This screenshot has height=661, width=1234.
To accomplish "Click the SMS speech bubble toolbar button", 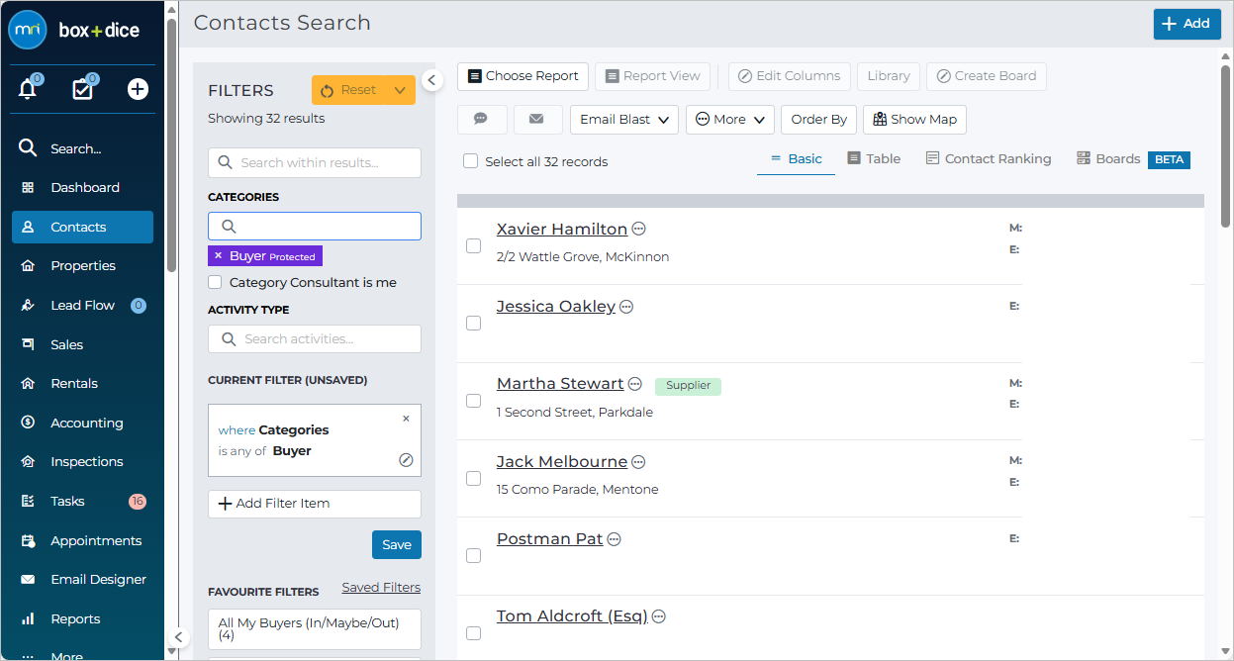I will click(x=482, y=119).
